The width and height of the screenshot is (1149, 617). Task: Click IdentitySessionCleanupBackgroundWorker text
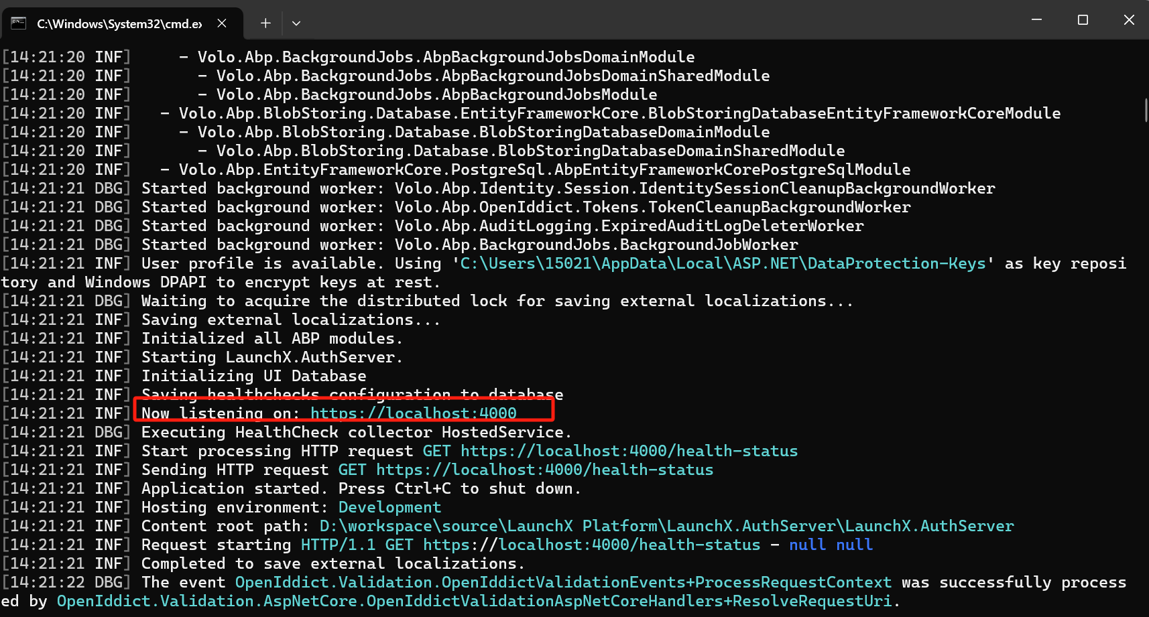[x=817, y=188]
